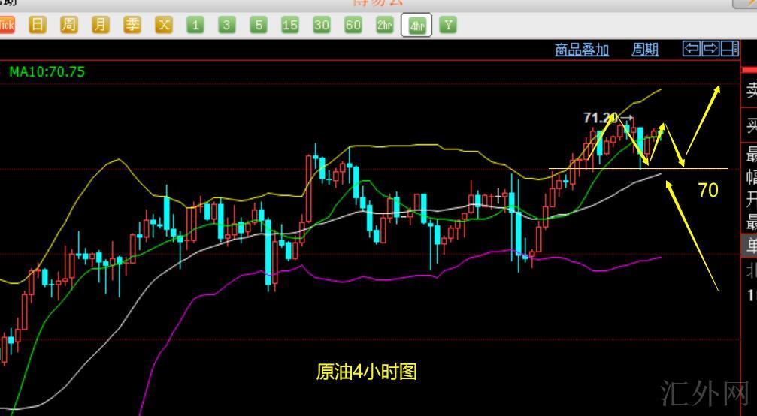Select the quarterly (季) period icon

pyautogui.click(x=132, y=25)
